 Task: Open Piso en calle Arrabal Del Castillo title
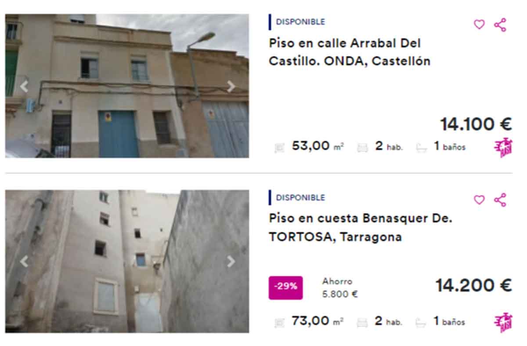350,52
